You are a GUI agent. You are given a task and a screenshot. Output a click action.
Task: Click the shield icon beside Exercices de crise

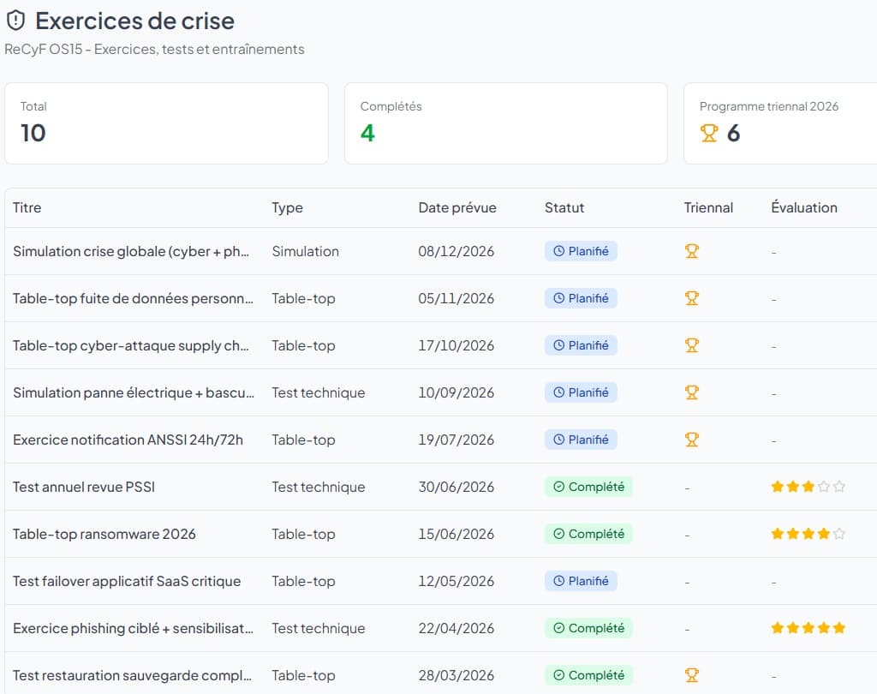point(15,21)
